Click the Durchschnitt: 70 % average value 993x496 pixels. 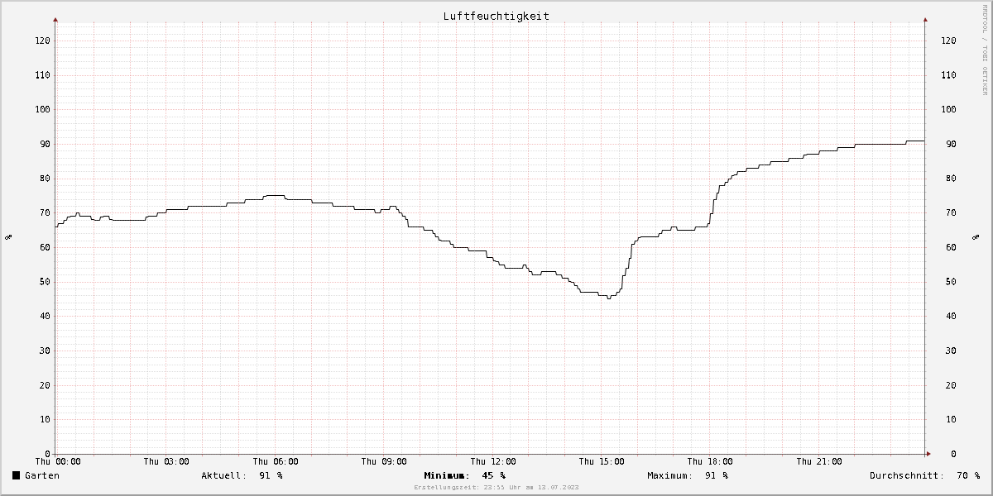click(x=924, y=475)
